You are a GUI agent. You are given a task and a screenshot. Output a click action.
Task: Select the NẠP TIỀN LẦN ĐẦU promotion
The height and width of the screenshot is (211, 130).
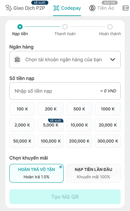point(93,173)
